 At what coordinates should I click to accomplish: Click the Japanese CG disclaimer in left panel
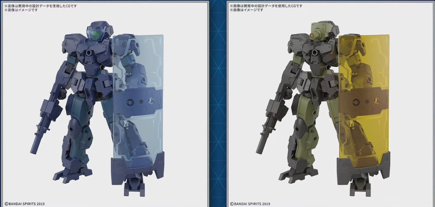click(41, 6)
